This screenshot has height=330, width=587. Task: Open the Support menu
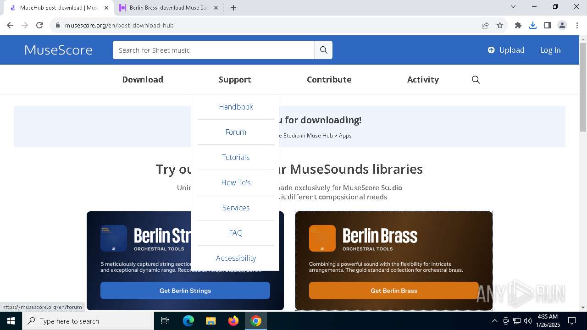tap(235, 80)
